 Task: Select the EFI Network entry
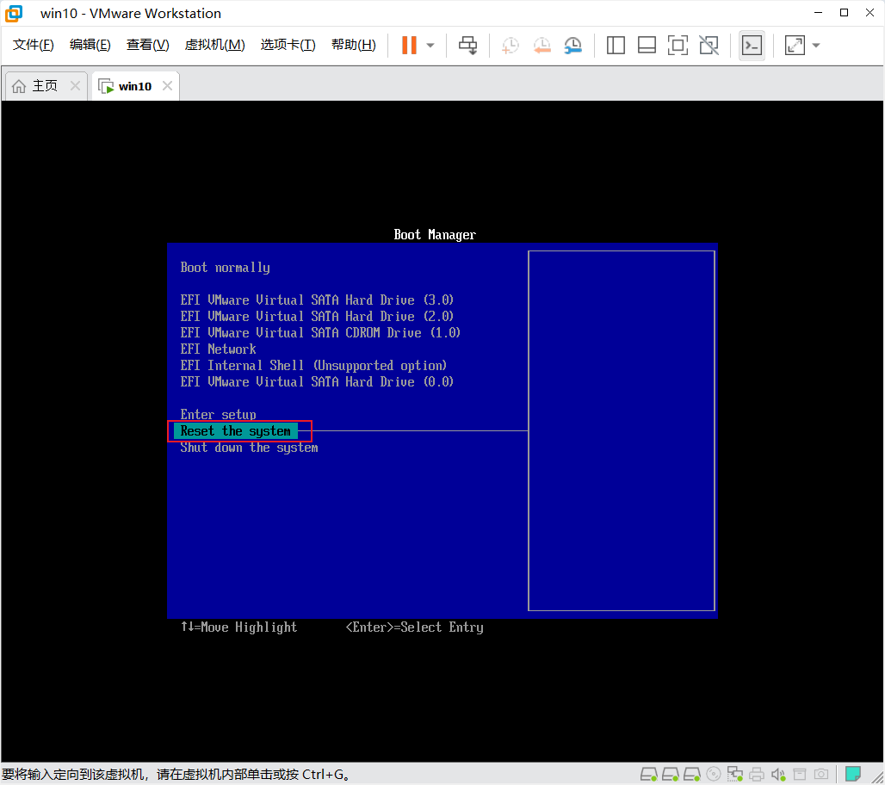click(x=219, y=349)
